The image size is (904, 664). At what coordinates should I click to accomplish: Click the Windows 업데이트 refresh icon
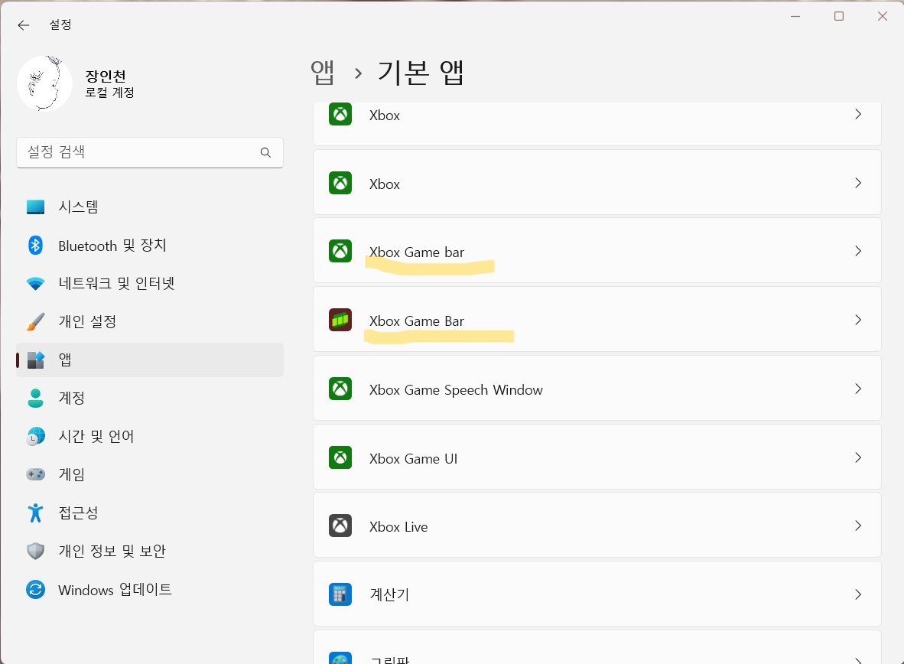(36, 590)
